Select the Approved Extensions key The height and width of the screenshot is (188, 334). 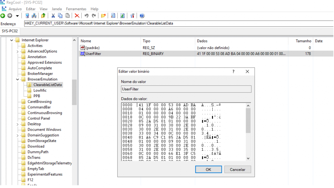coord(45,62)
